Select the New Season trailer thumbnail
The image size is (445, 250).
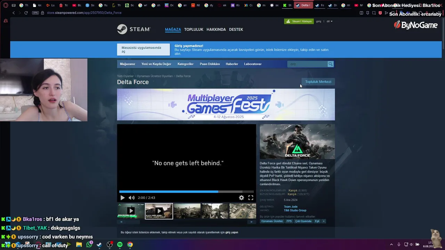coord(131,211)
